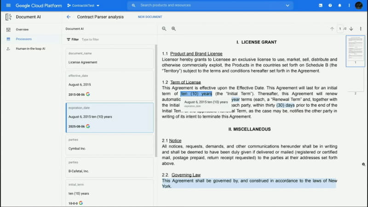Click the 'Term of License' heading
The image size is (368, 207).
pyautogui.click(x=185, y=82)
